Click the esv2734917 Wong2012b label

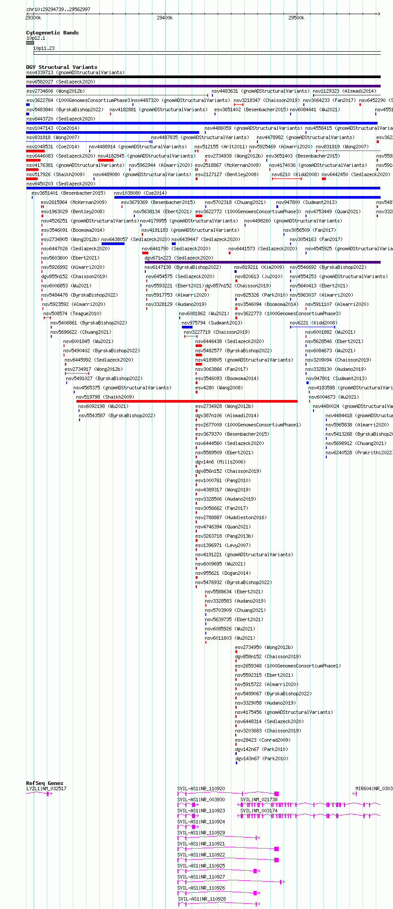pyautogui.click(x=94, y=369)
